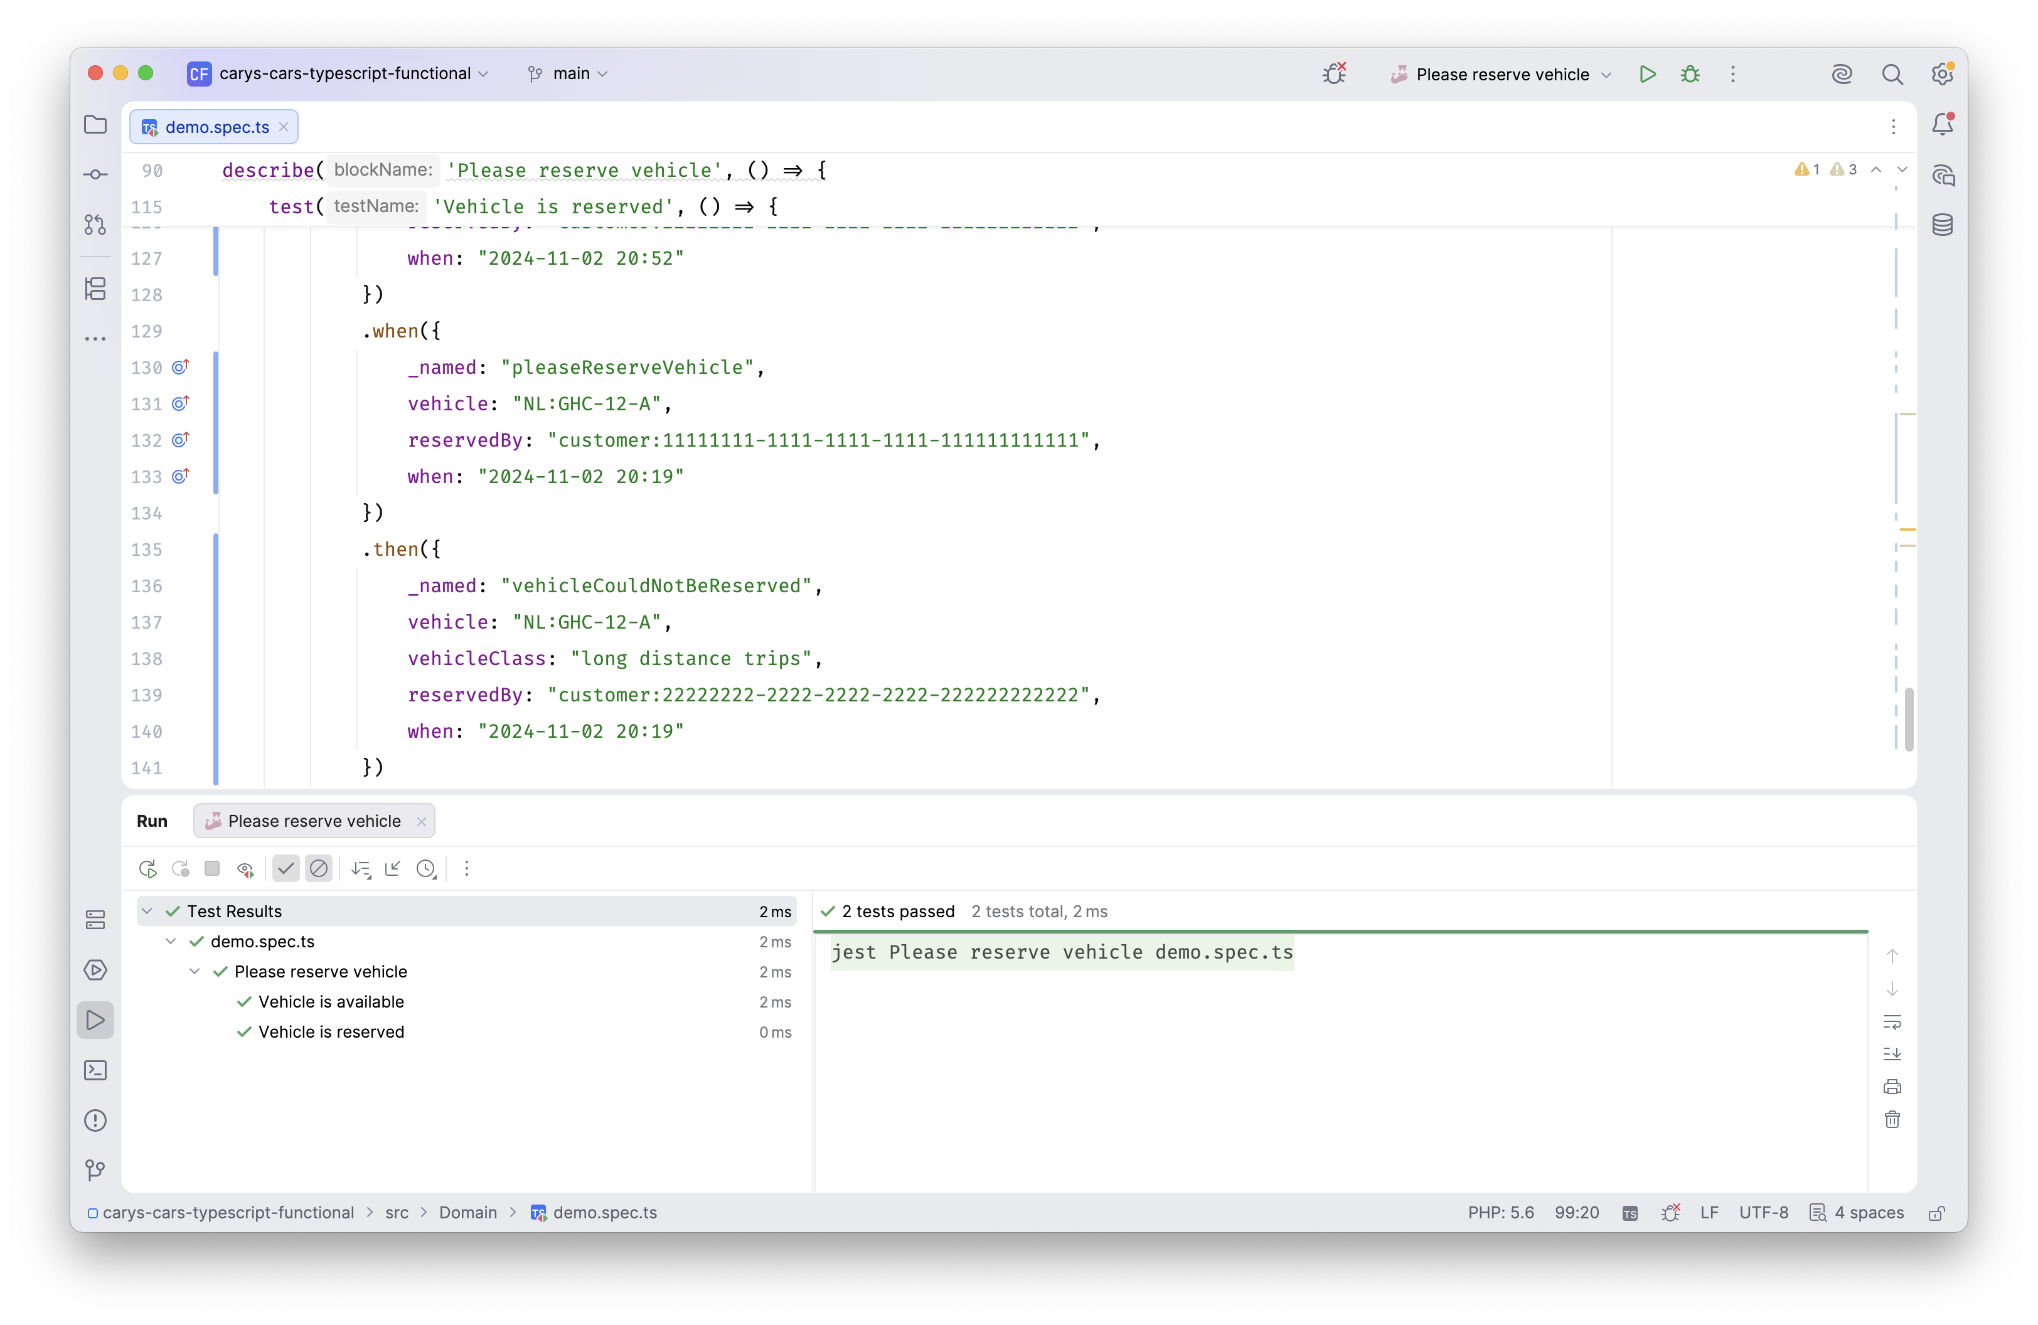Debug 'Please reserve vehicle' configuration

pos(1690,75)
